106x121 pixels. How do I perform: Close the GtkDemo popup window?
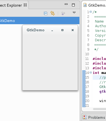pyautogui.click(x=73, y=30)
